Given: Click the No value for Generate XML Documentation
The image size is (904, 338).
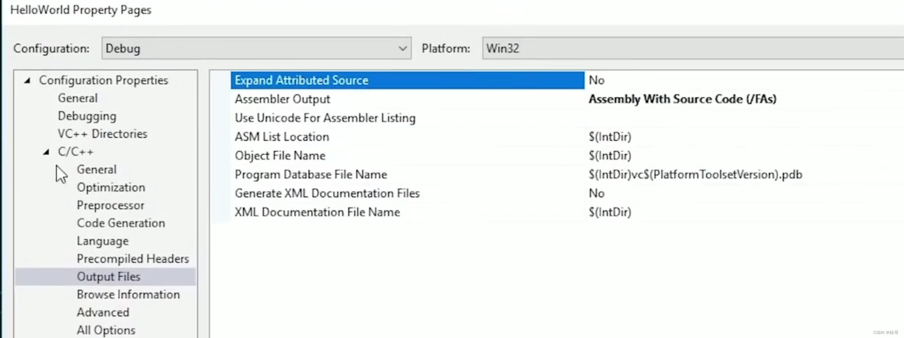Looking at the screenshot, I should click(x=597, y=193).
